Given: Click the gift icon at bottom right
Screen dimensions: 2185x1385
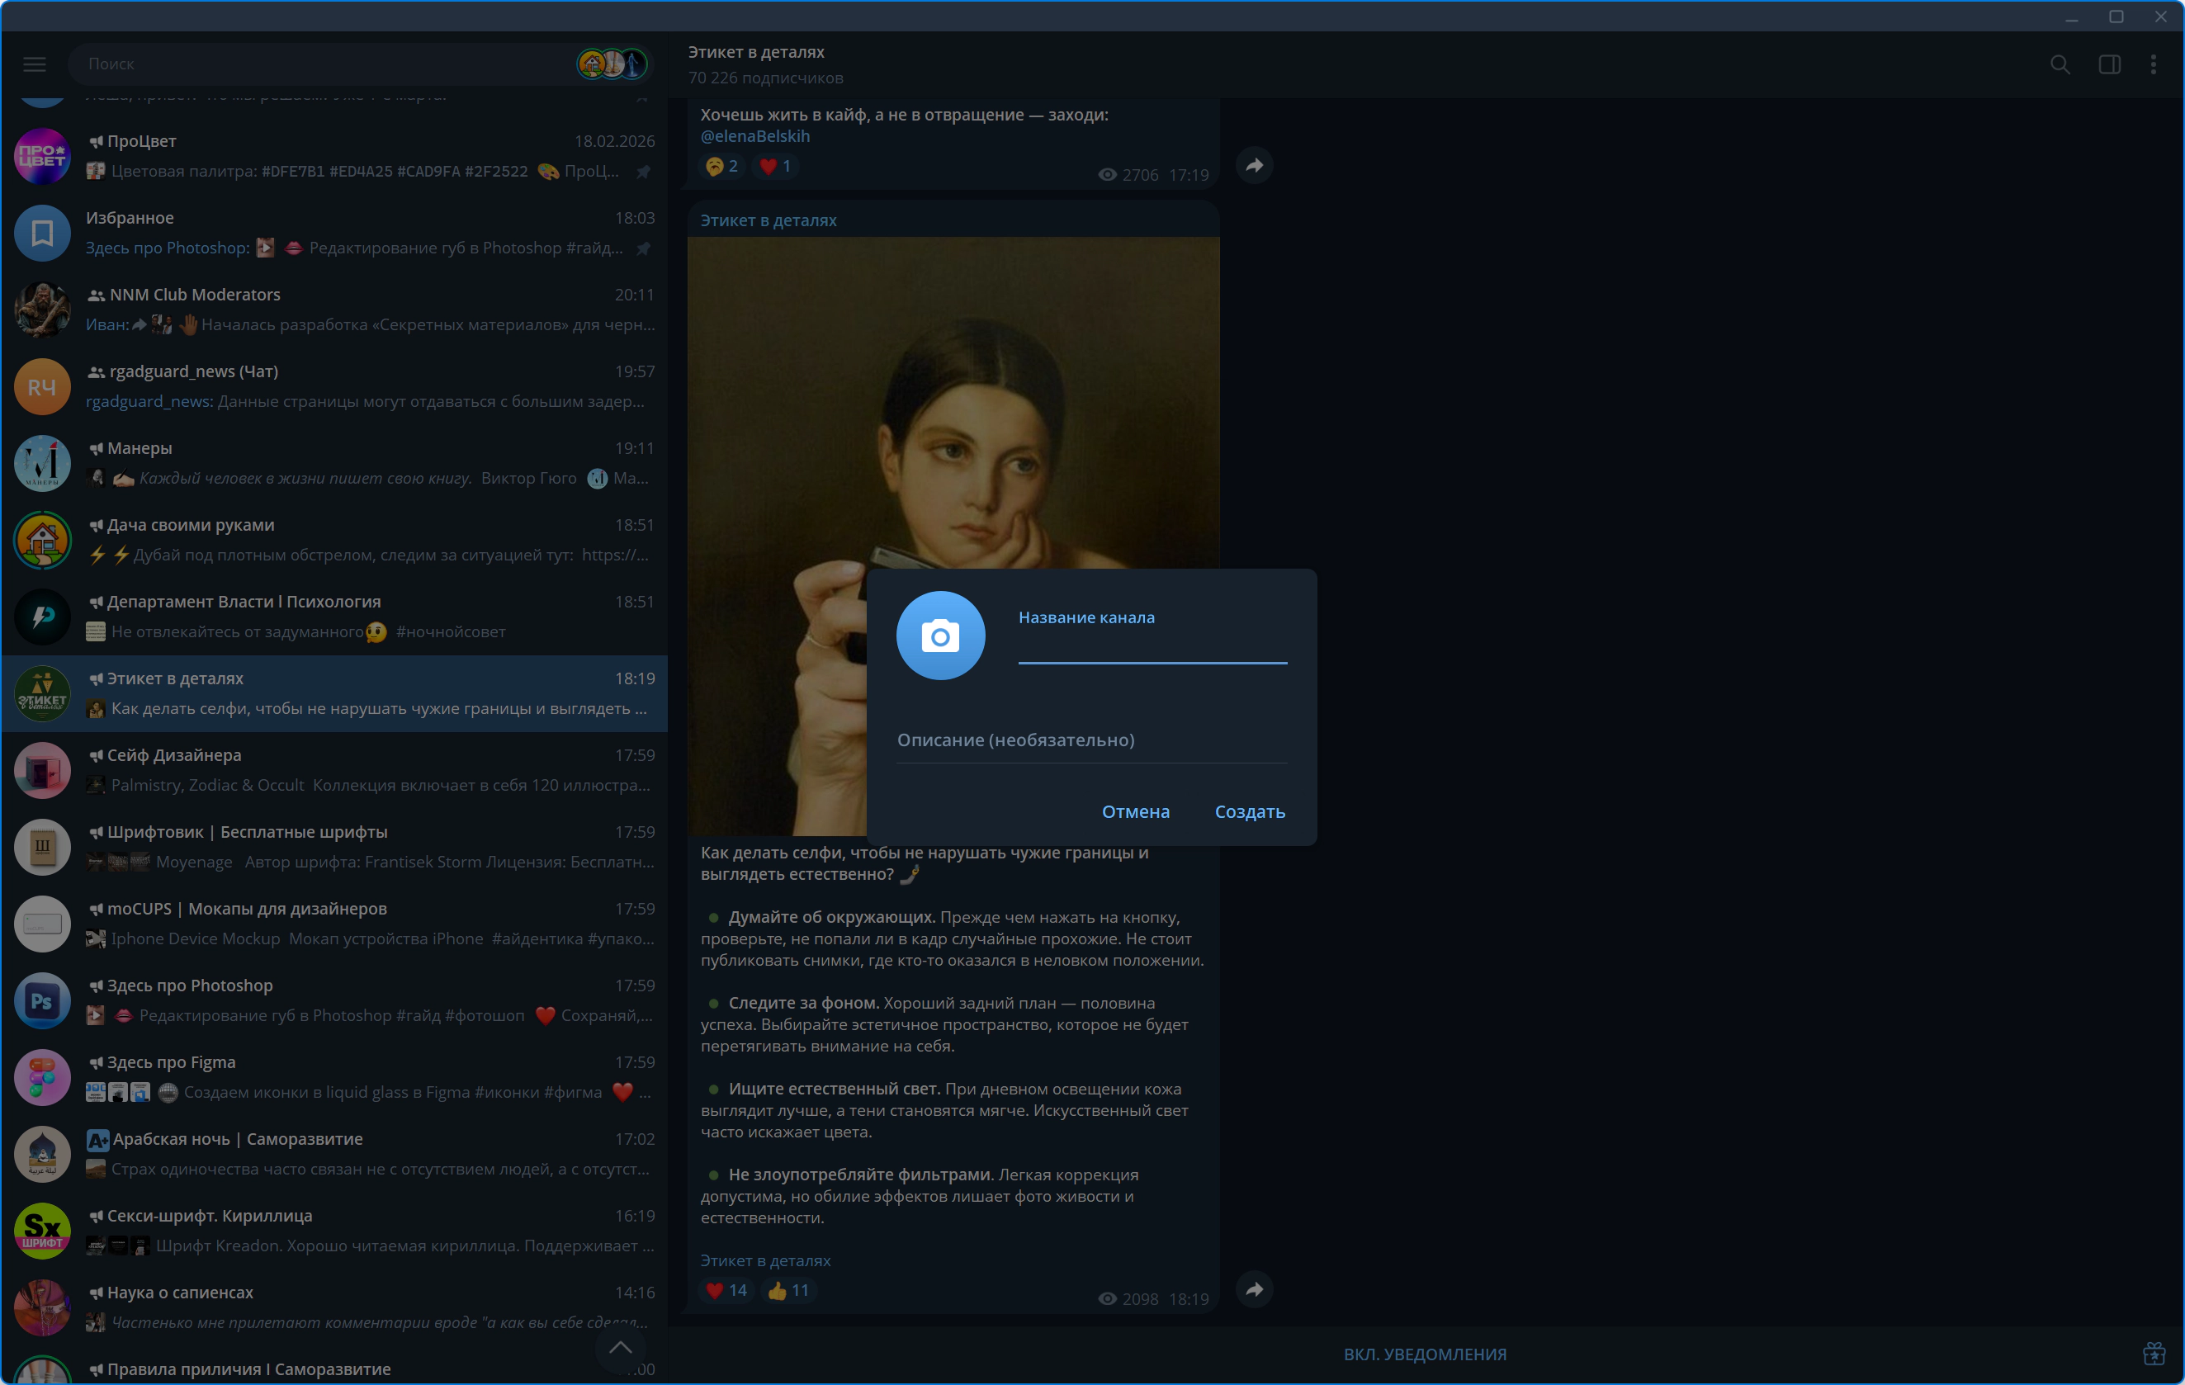Looking at the screenshot, I should coord(2154,1354).
